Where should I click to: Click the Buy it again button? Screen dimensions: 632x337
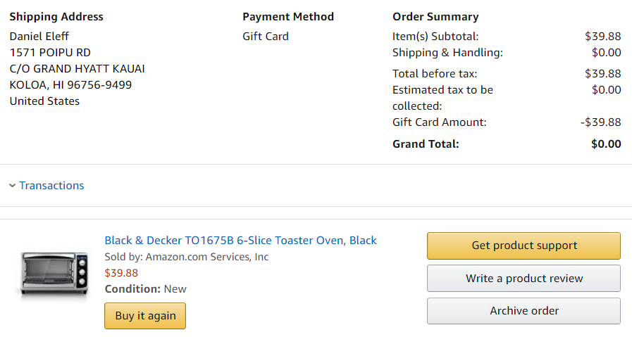(145, 316)
